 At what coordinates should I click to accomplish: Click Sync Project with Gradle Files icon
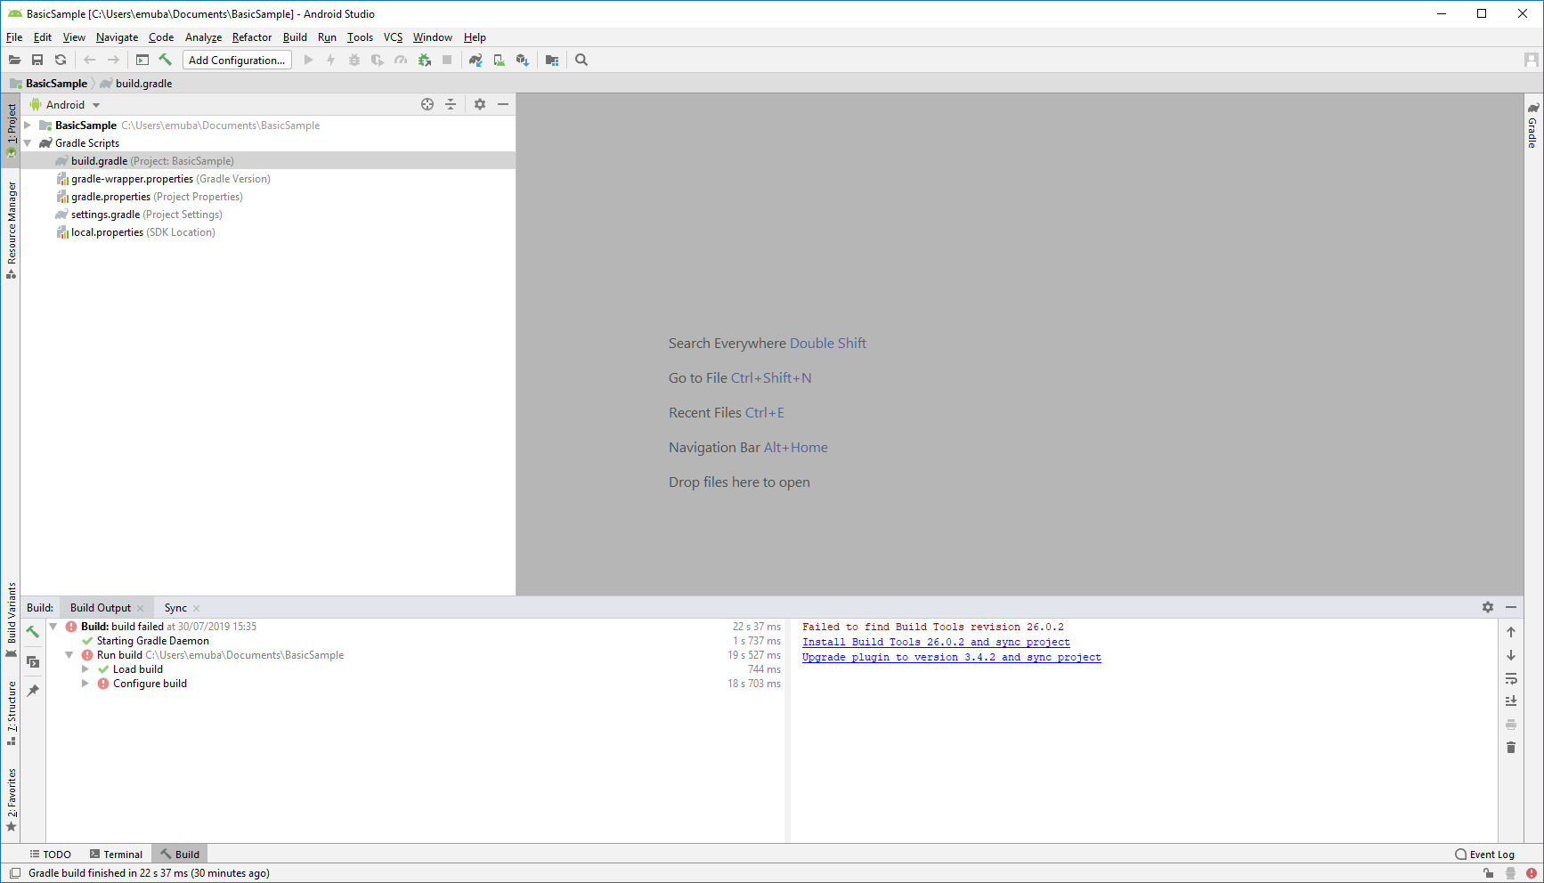[475, 60]
